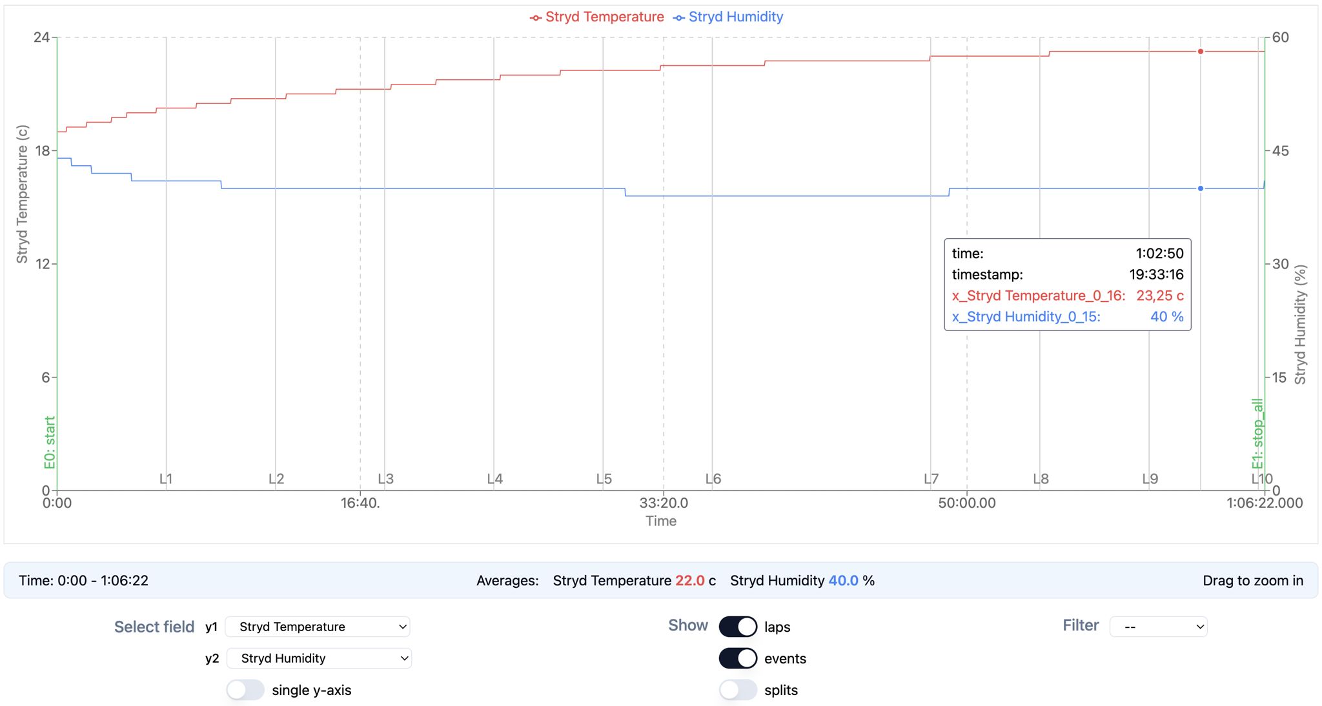Image resolution: width=1322 pixels, height=706 pixels.
Task: Click red temperature data point on chart
Action: tap(1201, 52)
